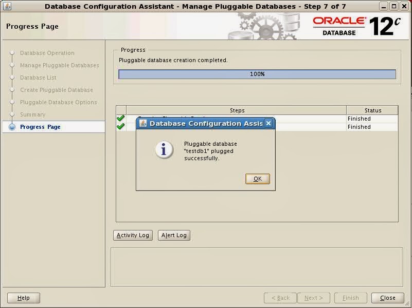Image resolution: width=412 pixels, height=308 pixels.
Task: Select the Database Operation step
Action: [x=47, y=53]
